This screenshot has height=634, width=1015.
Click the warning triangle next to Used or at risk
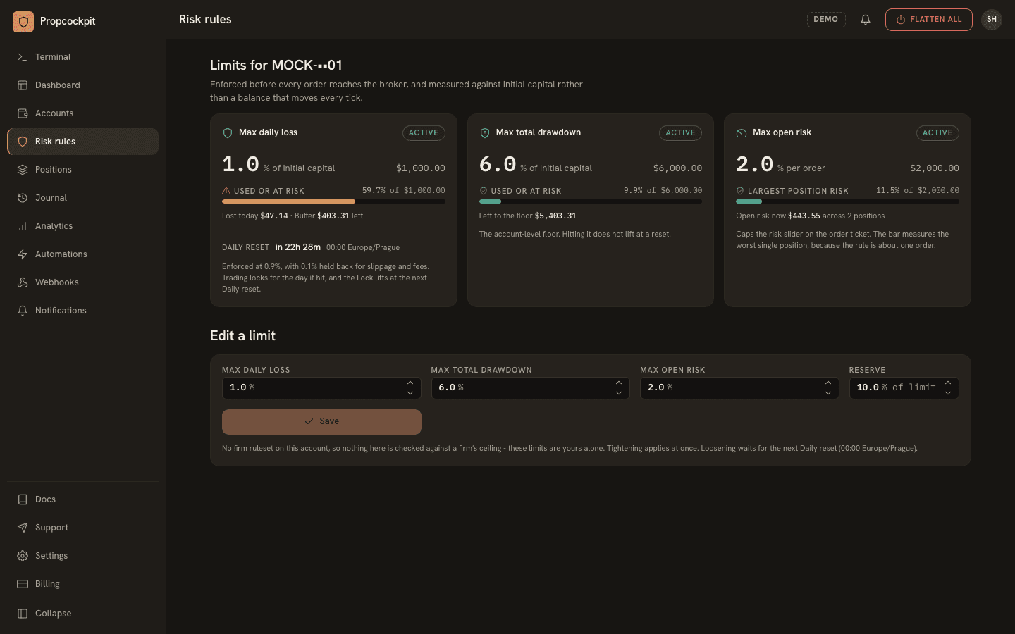(x=226, y=191)
